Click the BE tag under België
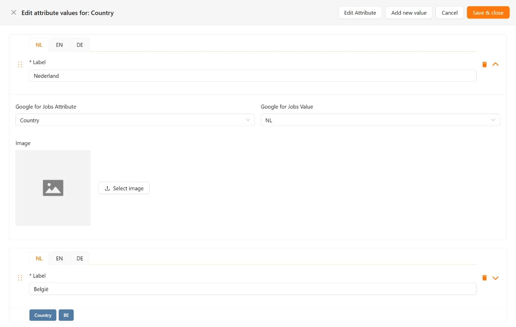 point(66,315)
